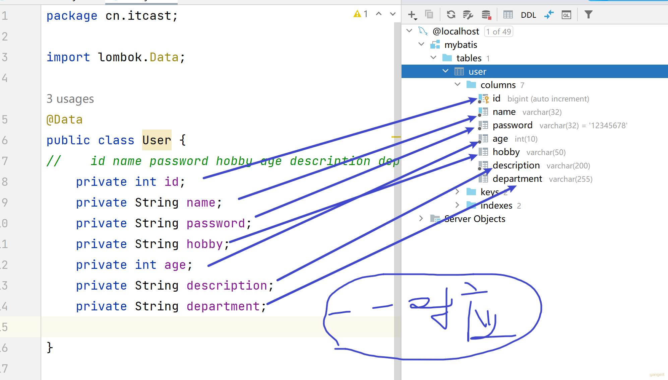The height and width of the screenshot is (380, 668).
Task: Click the warning indicator in the editor
Action: (x=361, y=14)
